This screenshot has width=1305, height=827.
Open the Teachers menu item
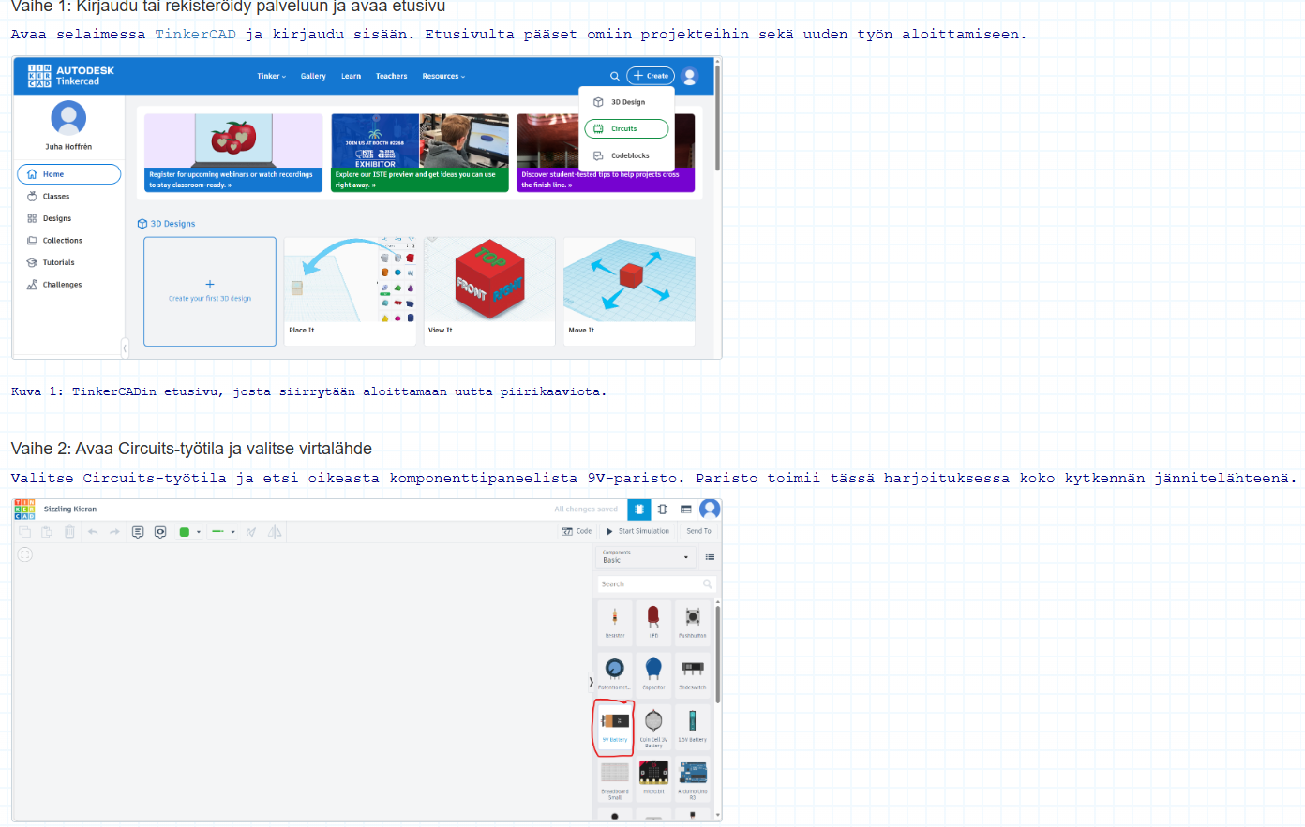coord(391,76)
